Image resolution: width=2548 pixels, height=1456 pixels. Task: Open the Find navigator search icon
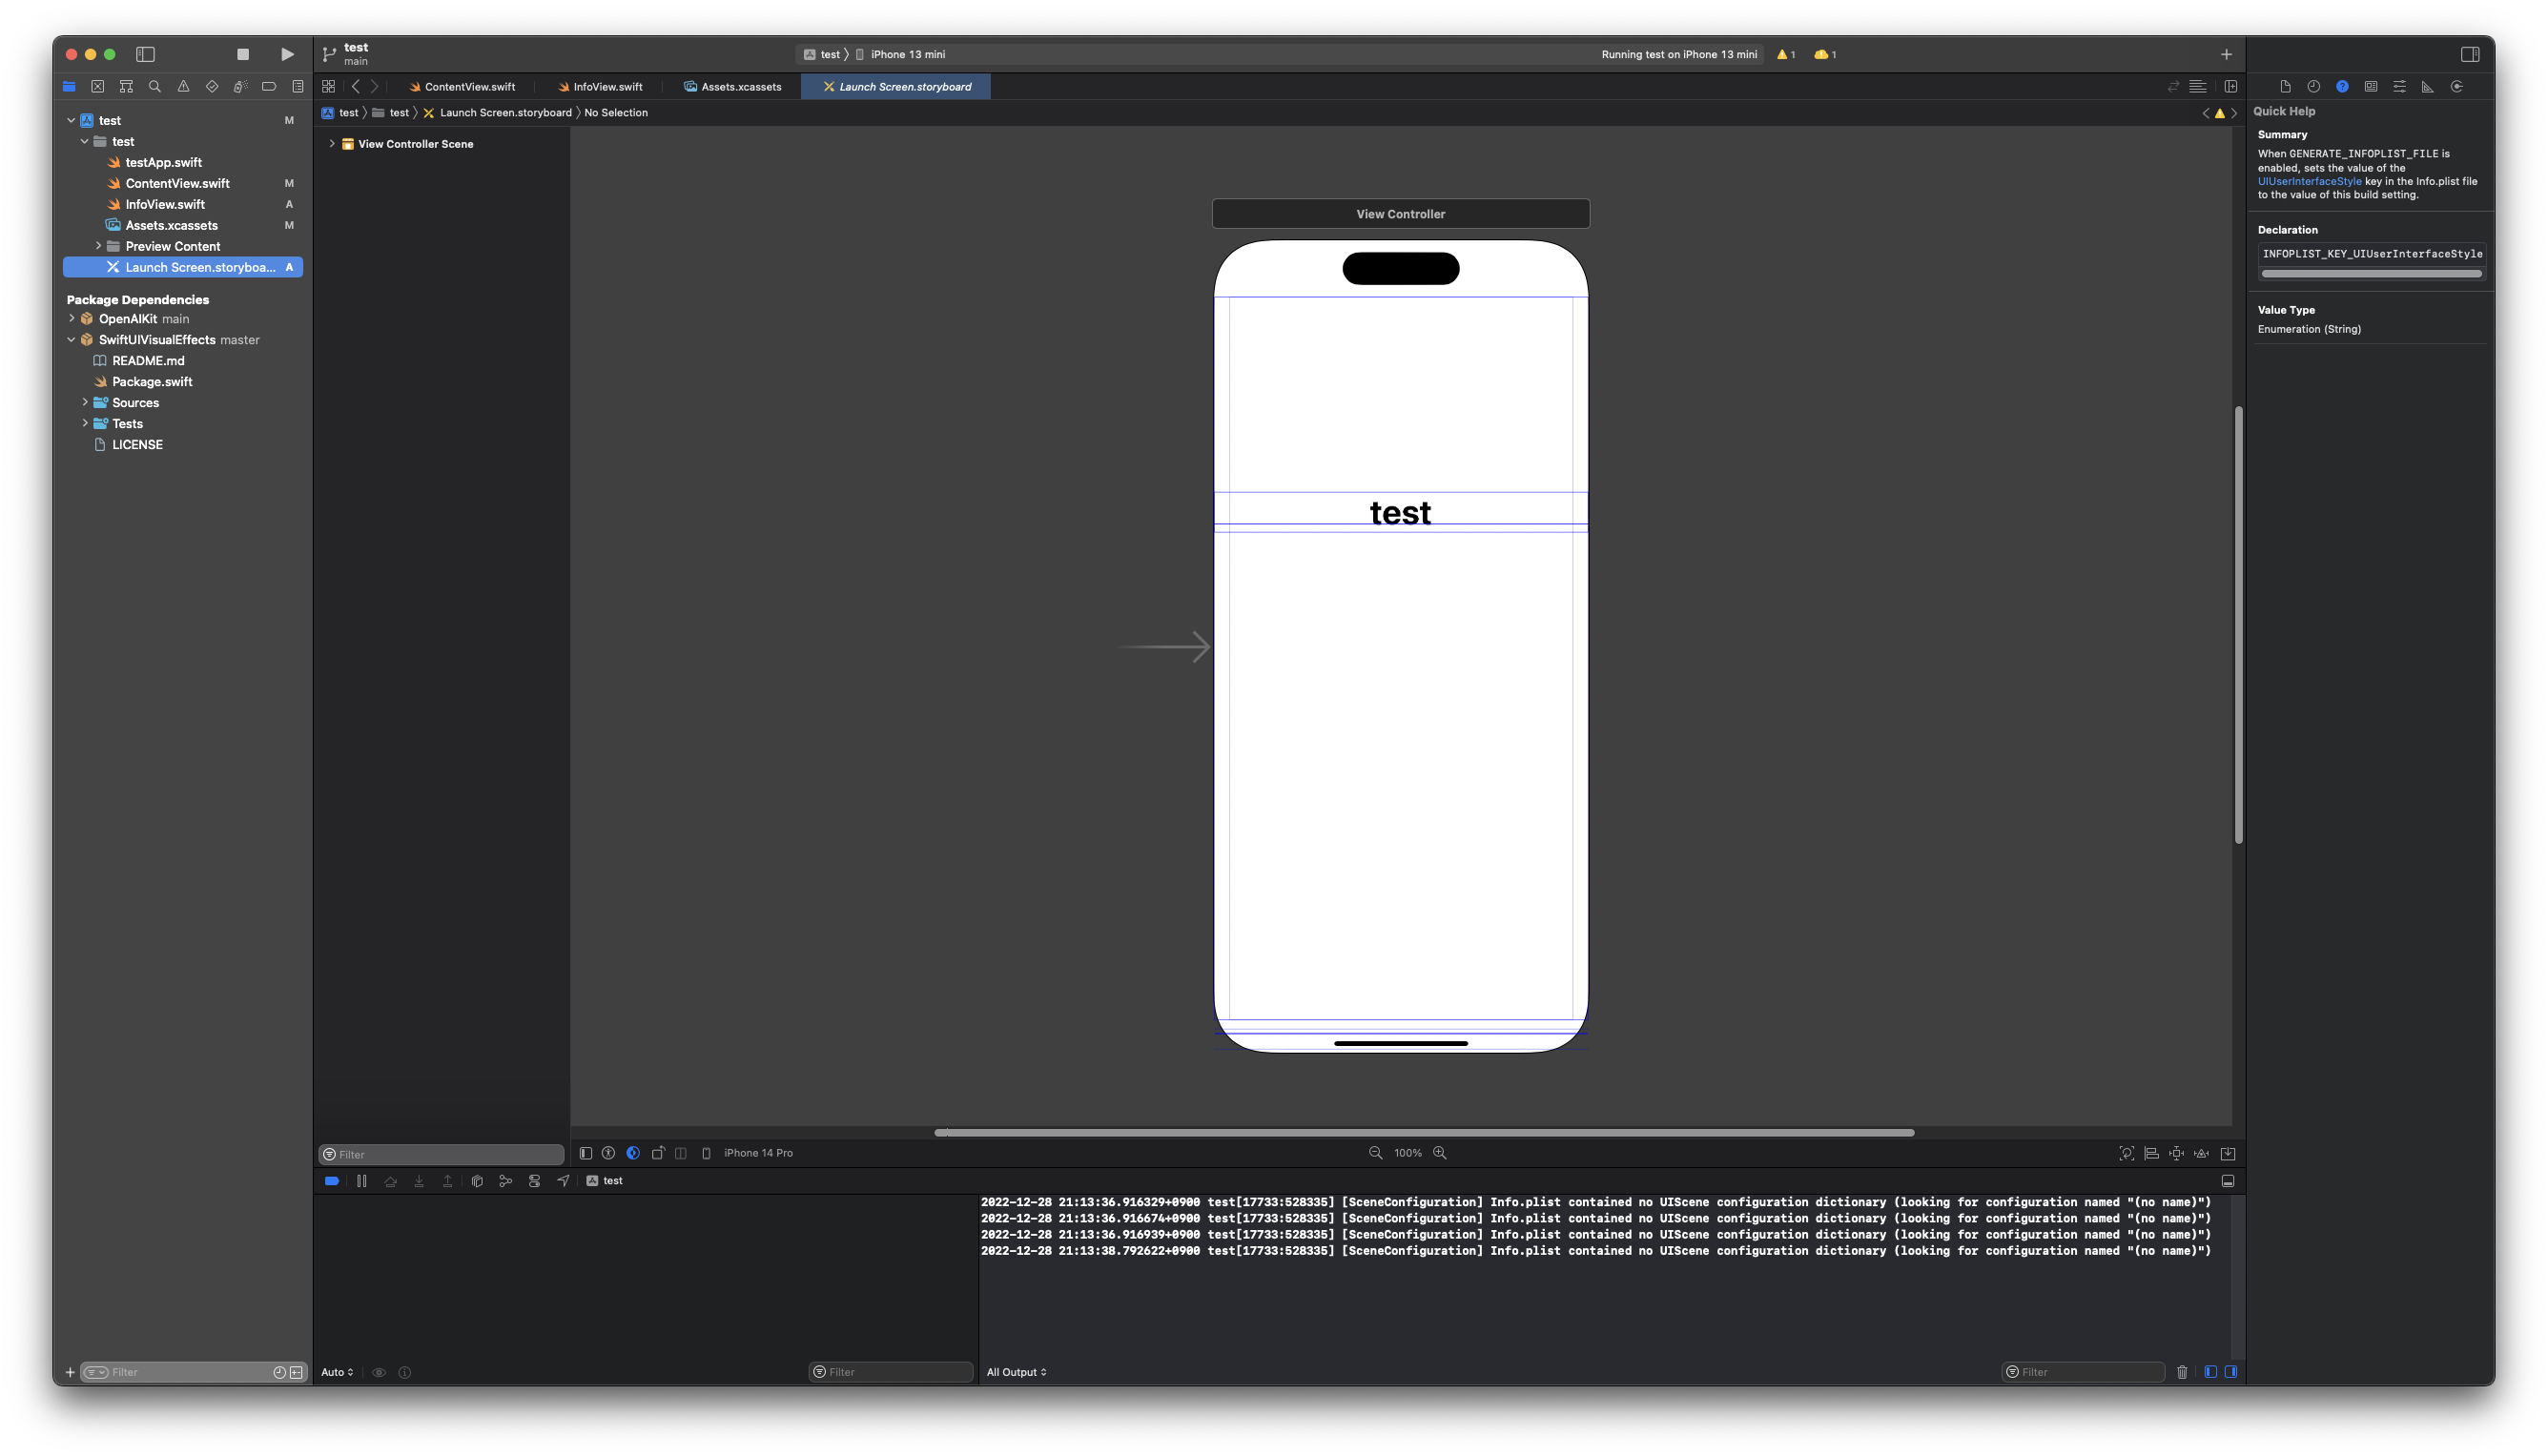pyautogui.click(x=155, y=87)
